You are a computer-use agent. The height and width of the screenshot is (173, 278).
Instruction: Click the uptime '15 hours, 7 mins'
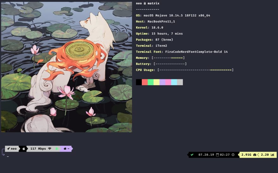click(167, 34)
